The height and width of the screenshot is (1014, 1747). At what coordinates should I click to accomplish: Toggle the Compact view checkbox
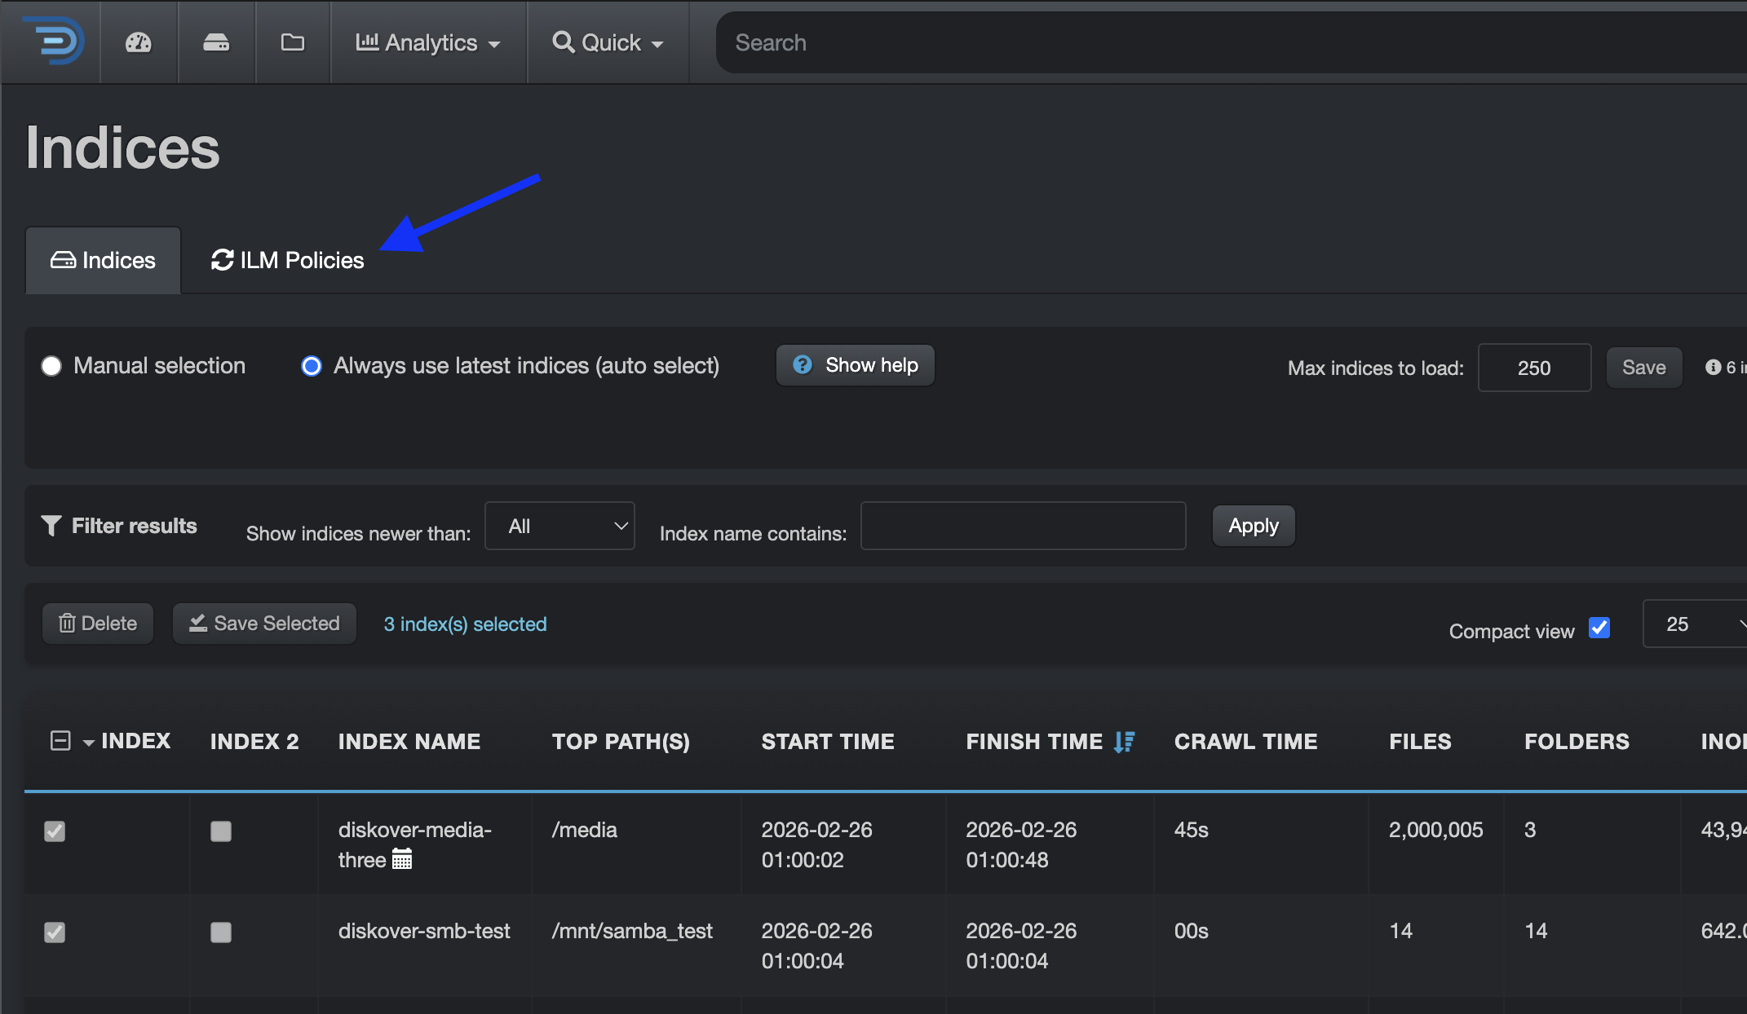1599,628
